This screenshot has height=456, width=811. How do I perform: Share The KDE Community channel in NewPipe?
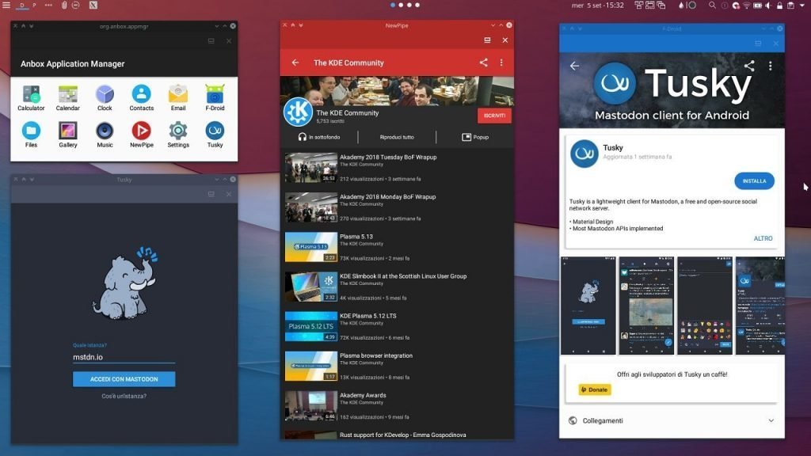click(x=483, y=63)
